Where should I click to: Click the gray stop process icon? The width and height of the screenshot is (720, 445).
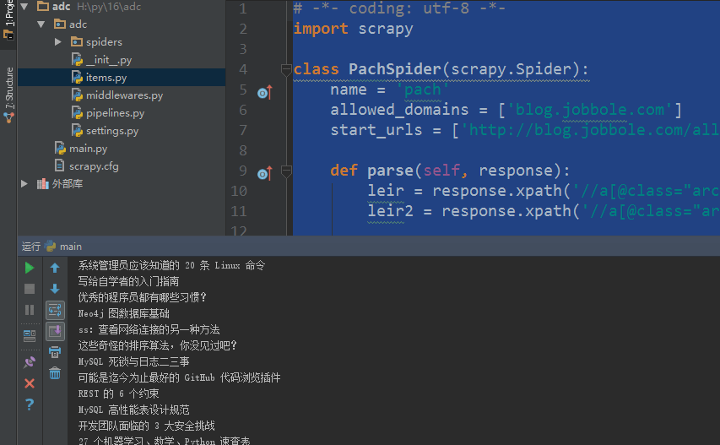(30, 289)
